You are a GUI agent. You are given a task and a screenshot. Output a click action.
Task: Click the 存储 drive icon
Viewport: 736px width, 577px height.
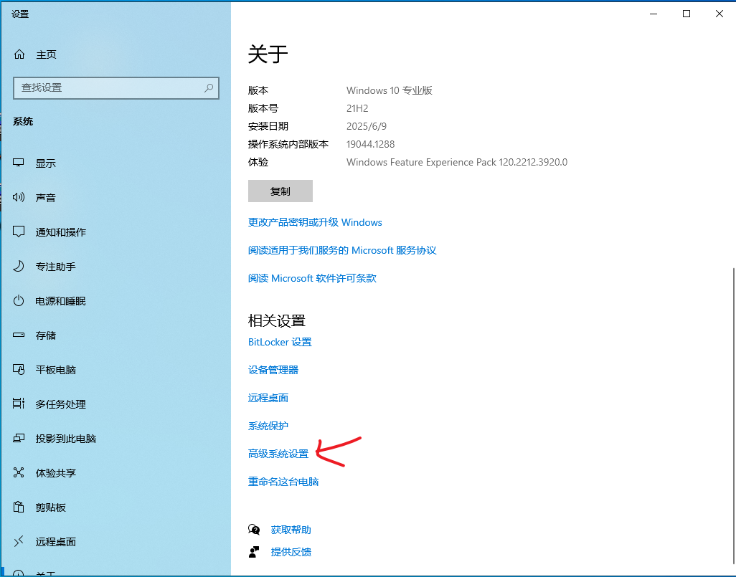point(19,335)
